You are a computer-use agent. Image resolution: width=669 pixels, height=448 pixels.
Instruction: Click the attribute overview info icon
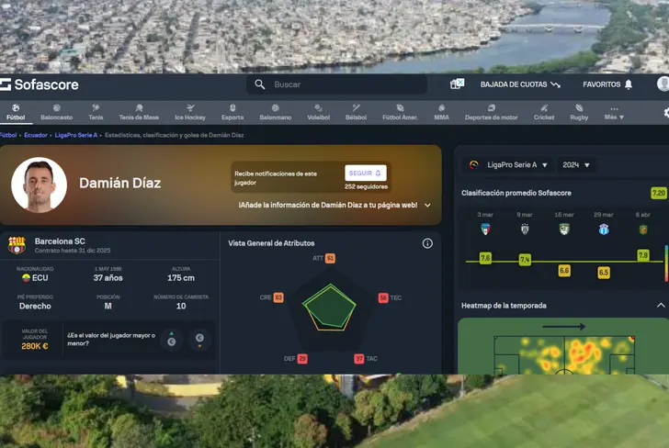click(427, 243)
